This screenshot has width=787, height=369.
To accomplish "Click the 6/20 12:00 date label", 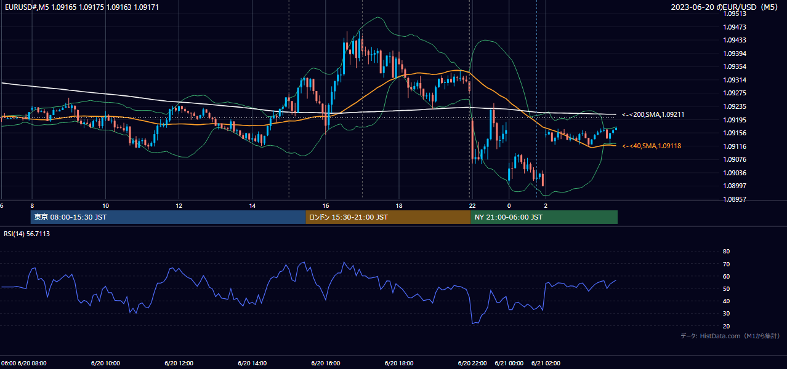I will [179, 363].
